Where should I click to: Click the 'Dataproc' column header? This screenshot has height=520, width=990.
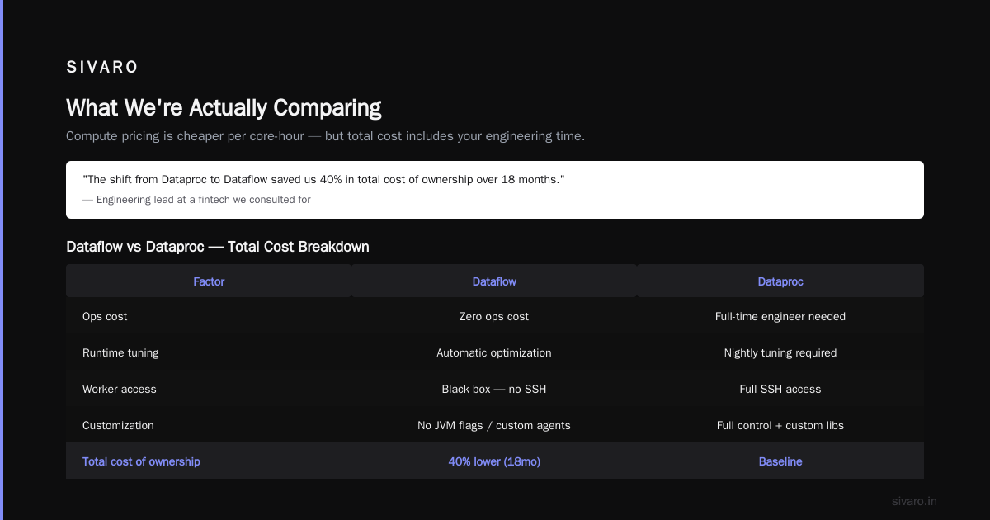pos(780,281)
